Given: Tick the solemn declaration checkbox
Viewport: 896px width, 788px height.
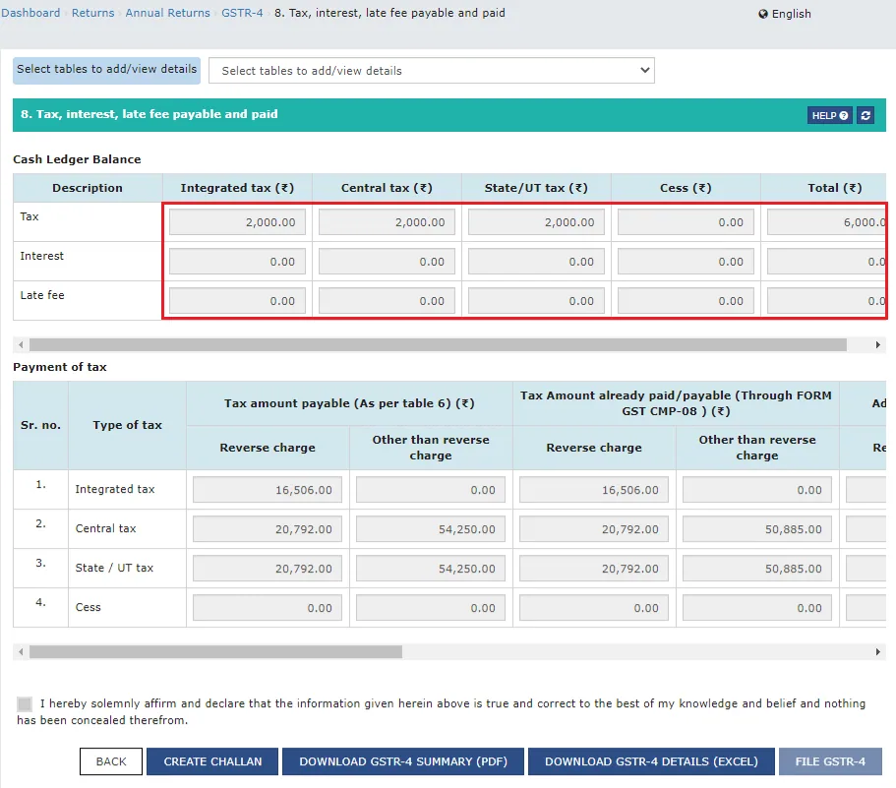Looking at the screenshot, I should click(x=25, y=704).
